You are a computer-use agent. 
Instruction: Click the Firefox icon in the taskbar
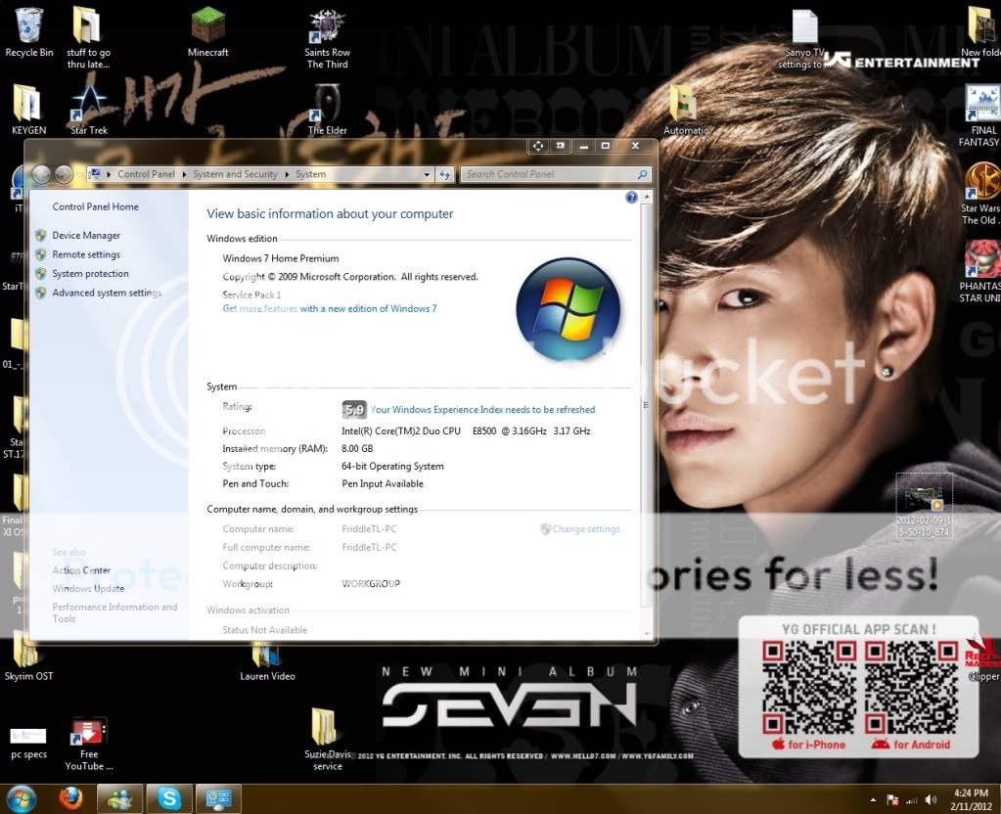(x=69, y=798)
